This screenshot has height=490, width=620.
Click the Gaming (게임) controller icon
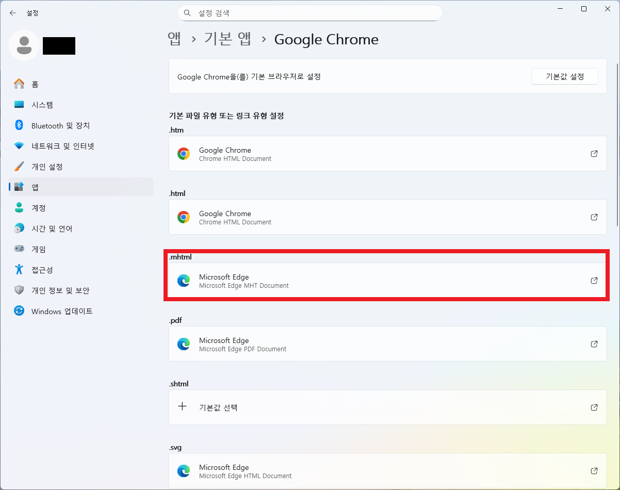[x=19, y=249]
